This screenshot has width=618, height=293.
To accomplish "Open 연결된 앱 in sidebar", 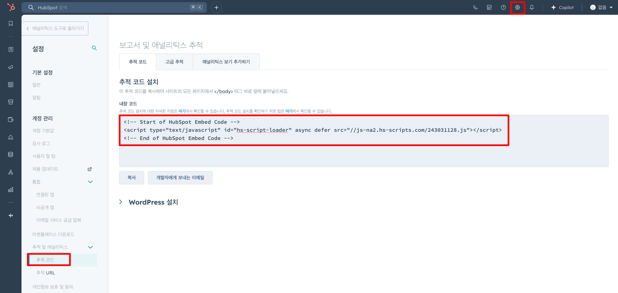I will [45, 195].
